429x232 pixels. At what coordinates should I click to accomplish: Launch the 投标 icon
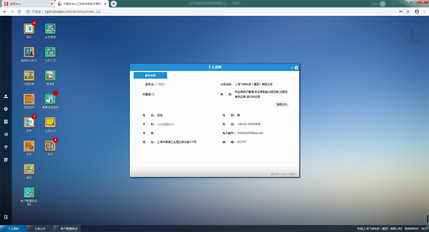pyautogui.click(x=29, y=122)
